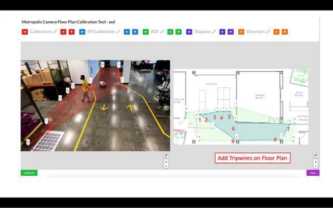Click the pencil edit icon beside Tripwire
The image size is (333, 208).
(214, 32)
